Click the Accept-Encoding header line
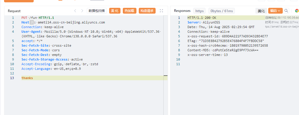The height and width of the screenshot is (115, 299). point(60,64)
